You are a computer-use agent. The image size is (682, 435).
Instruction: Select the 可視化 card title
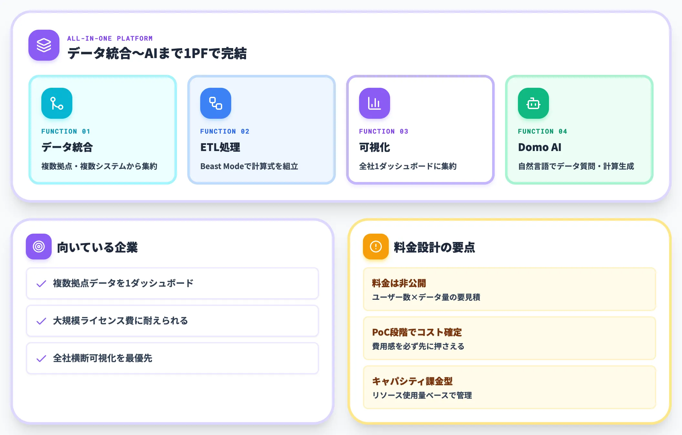(x=375, y=147)
